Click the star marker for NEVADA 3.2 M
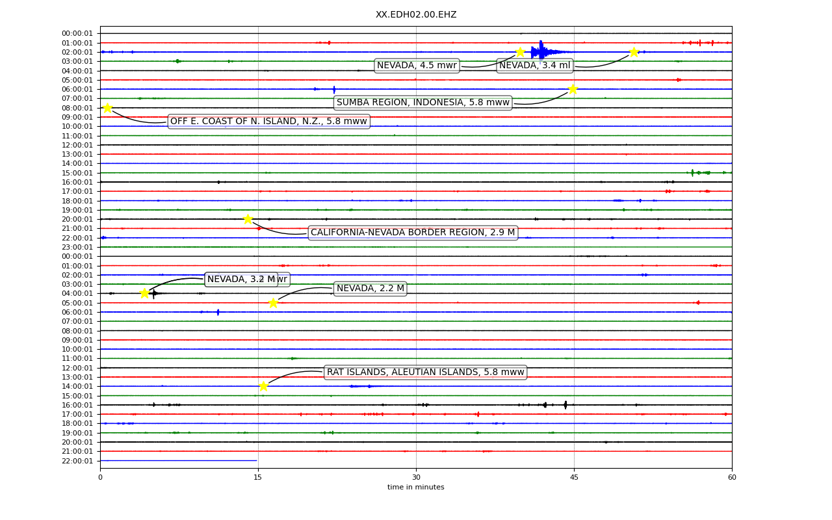 pyautogui.click(x=144, y=293)
